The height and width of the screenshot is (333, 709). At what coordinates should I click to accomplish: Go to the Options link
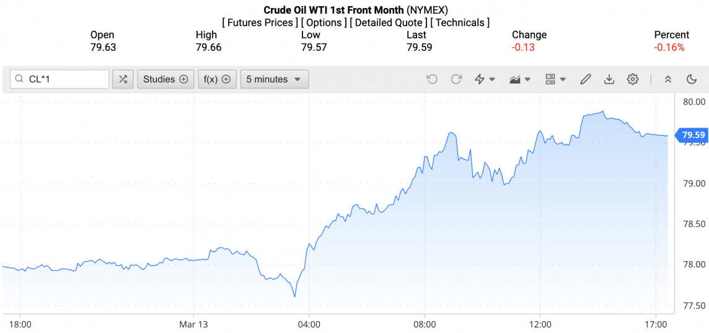pos(324,23)
